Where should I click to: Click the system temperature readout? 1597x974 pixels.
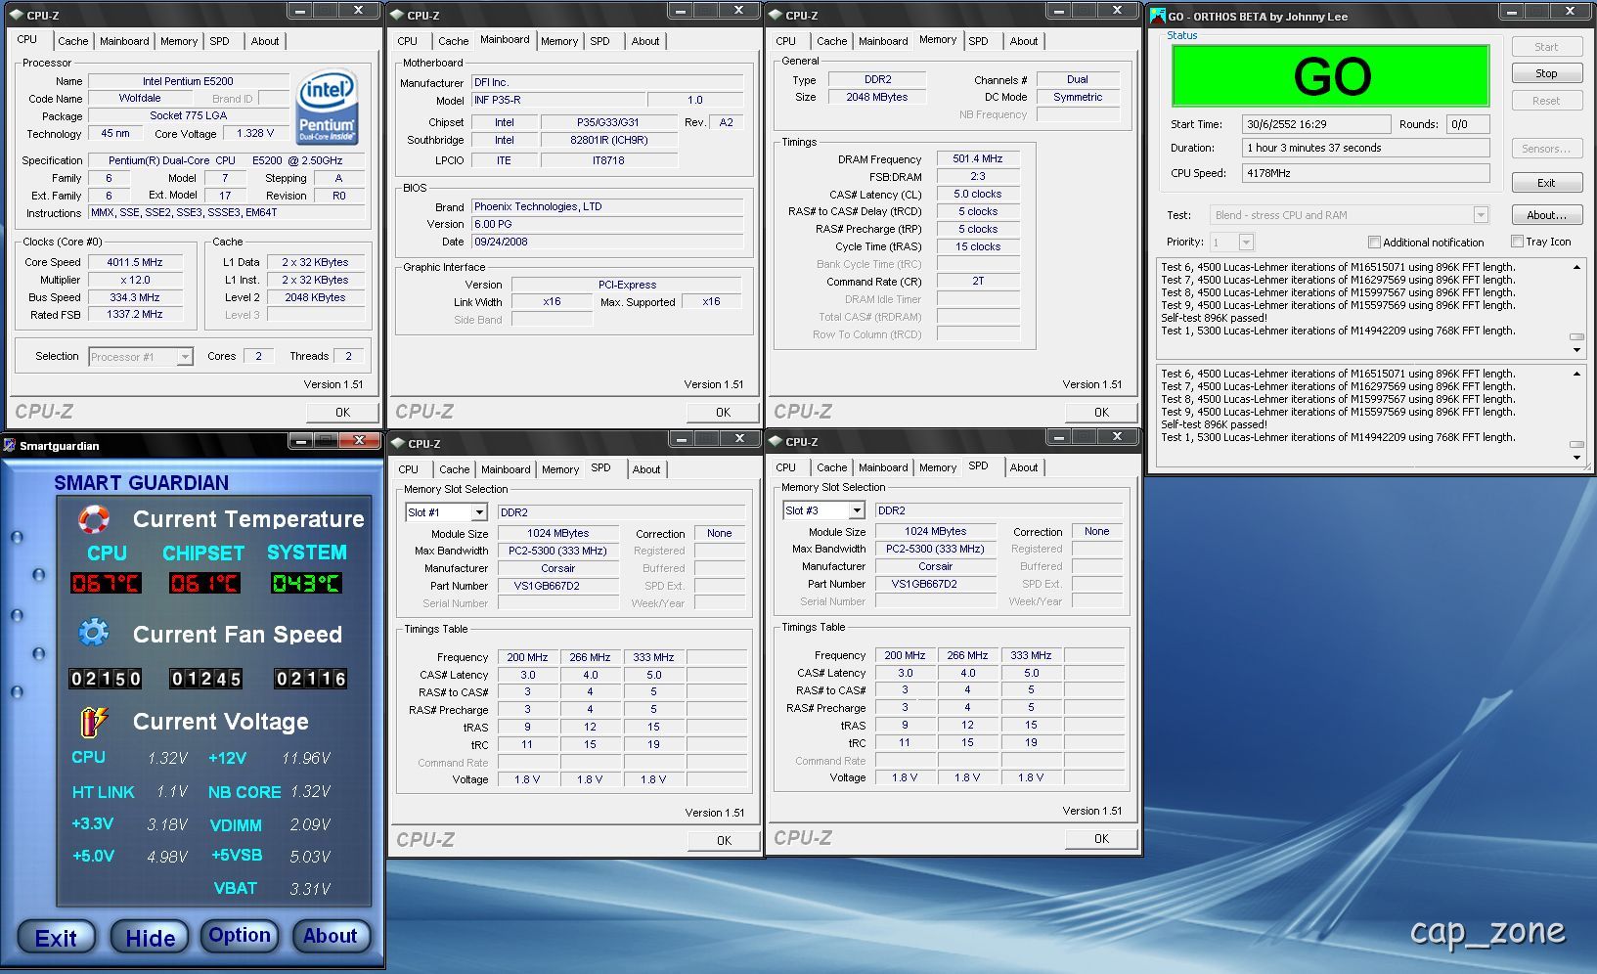click(x=306, y=584)
